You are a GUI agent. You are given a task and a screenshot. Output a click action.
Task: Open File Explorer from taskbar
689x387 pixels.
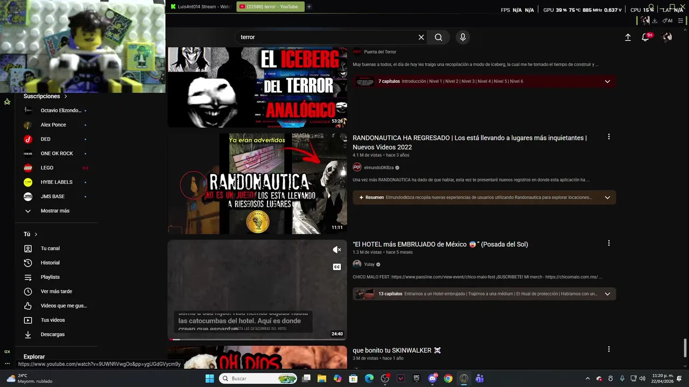click(322, 378)
